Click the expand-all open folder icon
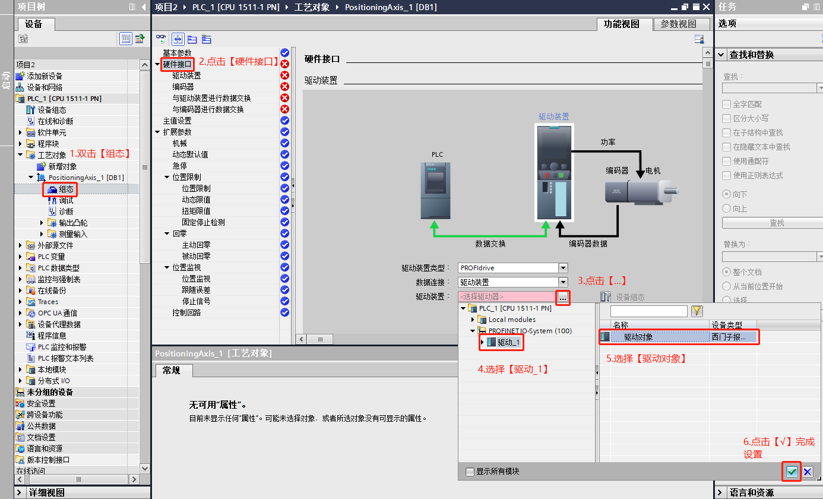 tap(192, 39)
